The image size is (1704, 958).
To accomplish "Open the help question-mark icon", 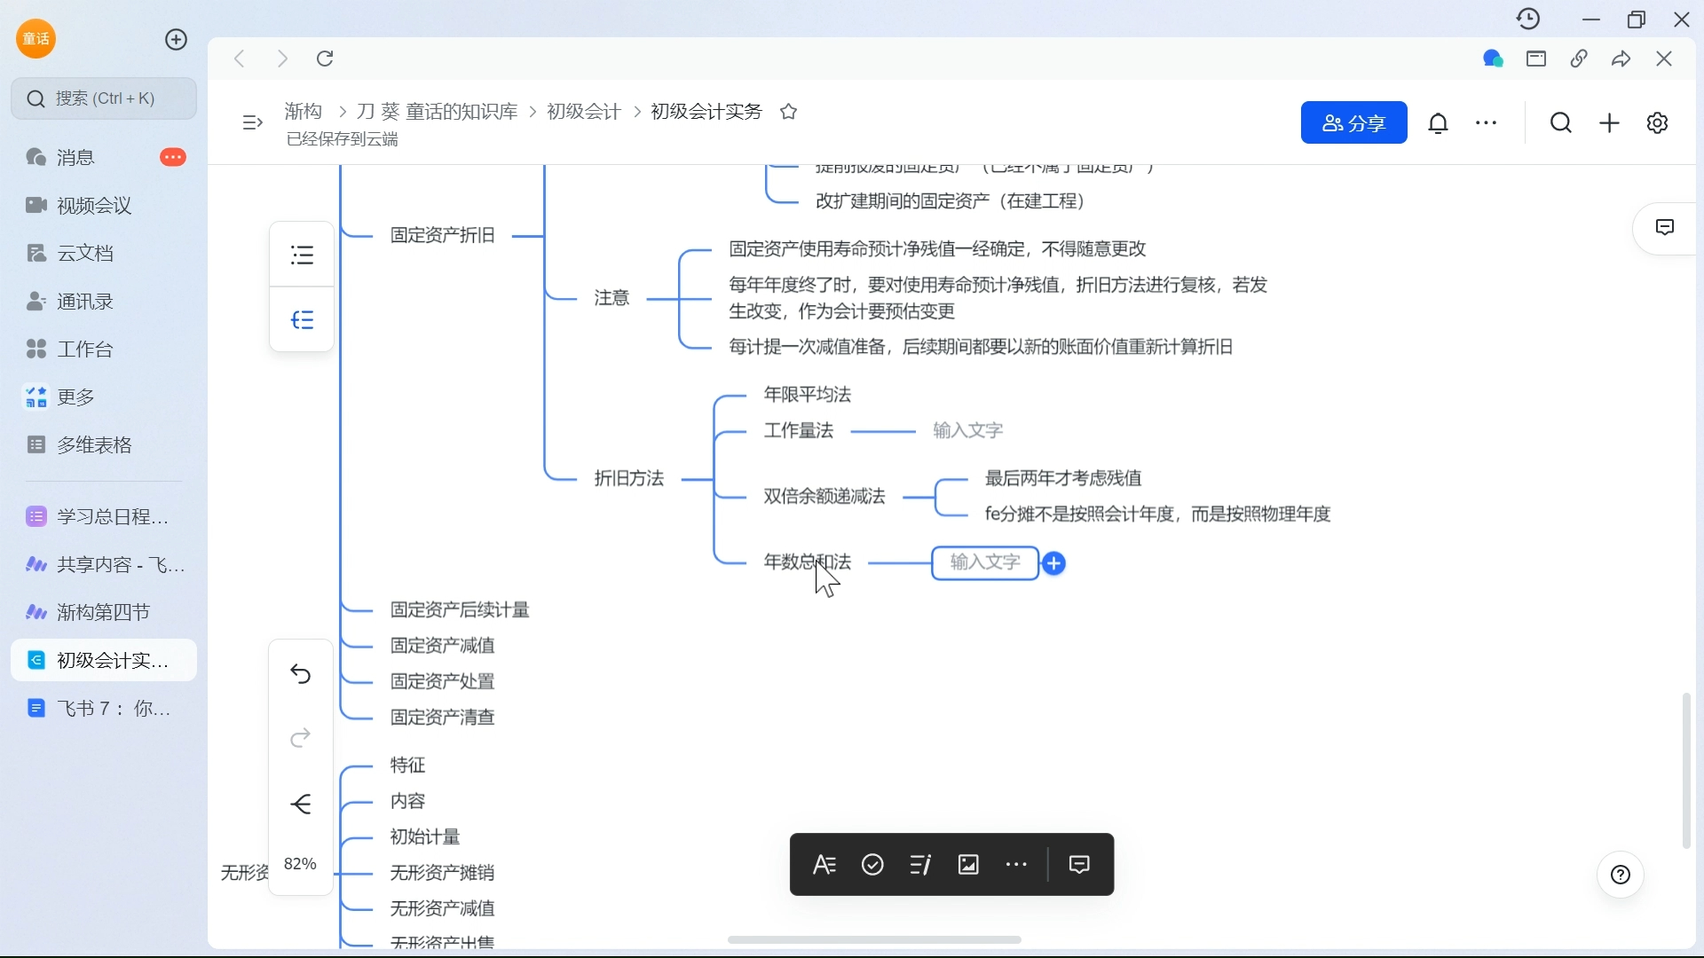I will click(x=1621, y=875).
